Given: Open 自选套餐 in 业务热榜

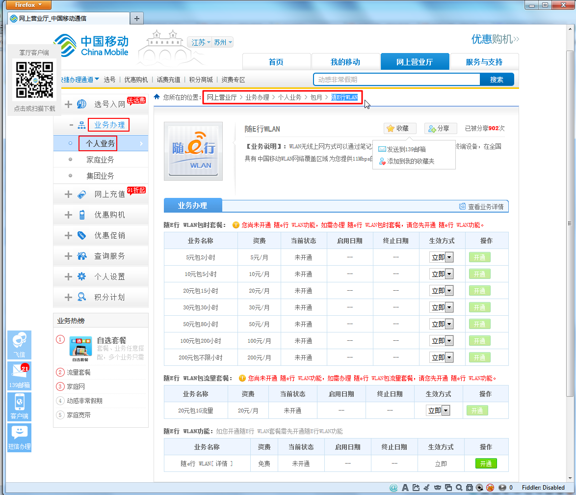Looking at the screenshot, I should coord(112,340).
